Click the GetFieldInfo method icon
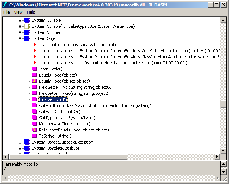Screen dimensions: 229x184 click(34, 105)
